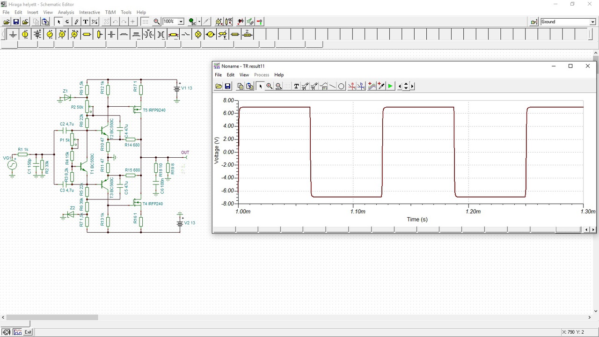Open the Analysis menu
The height and width of the screenshot is (337, 599).
pos(66,12)
